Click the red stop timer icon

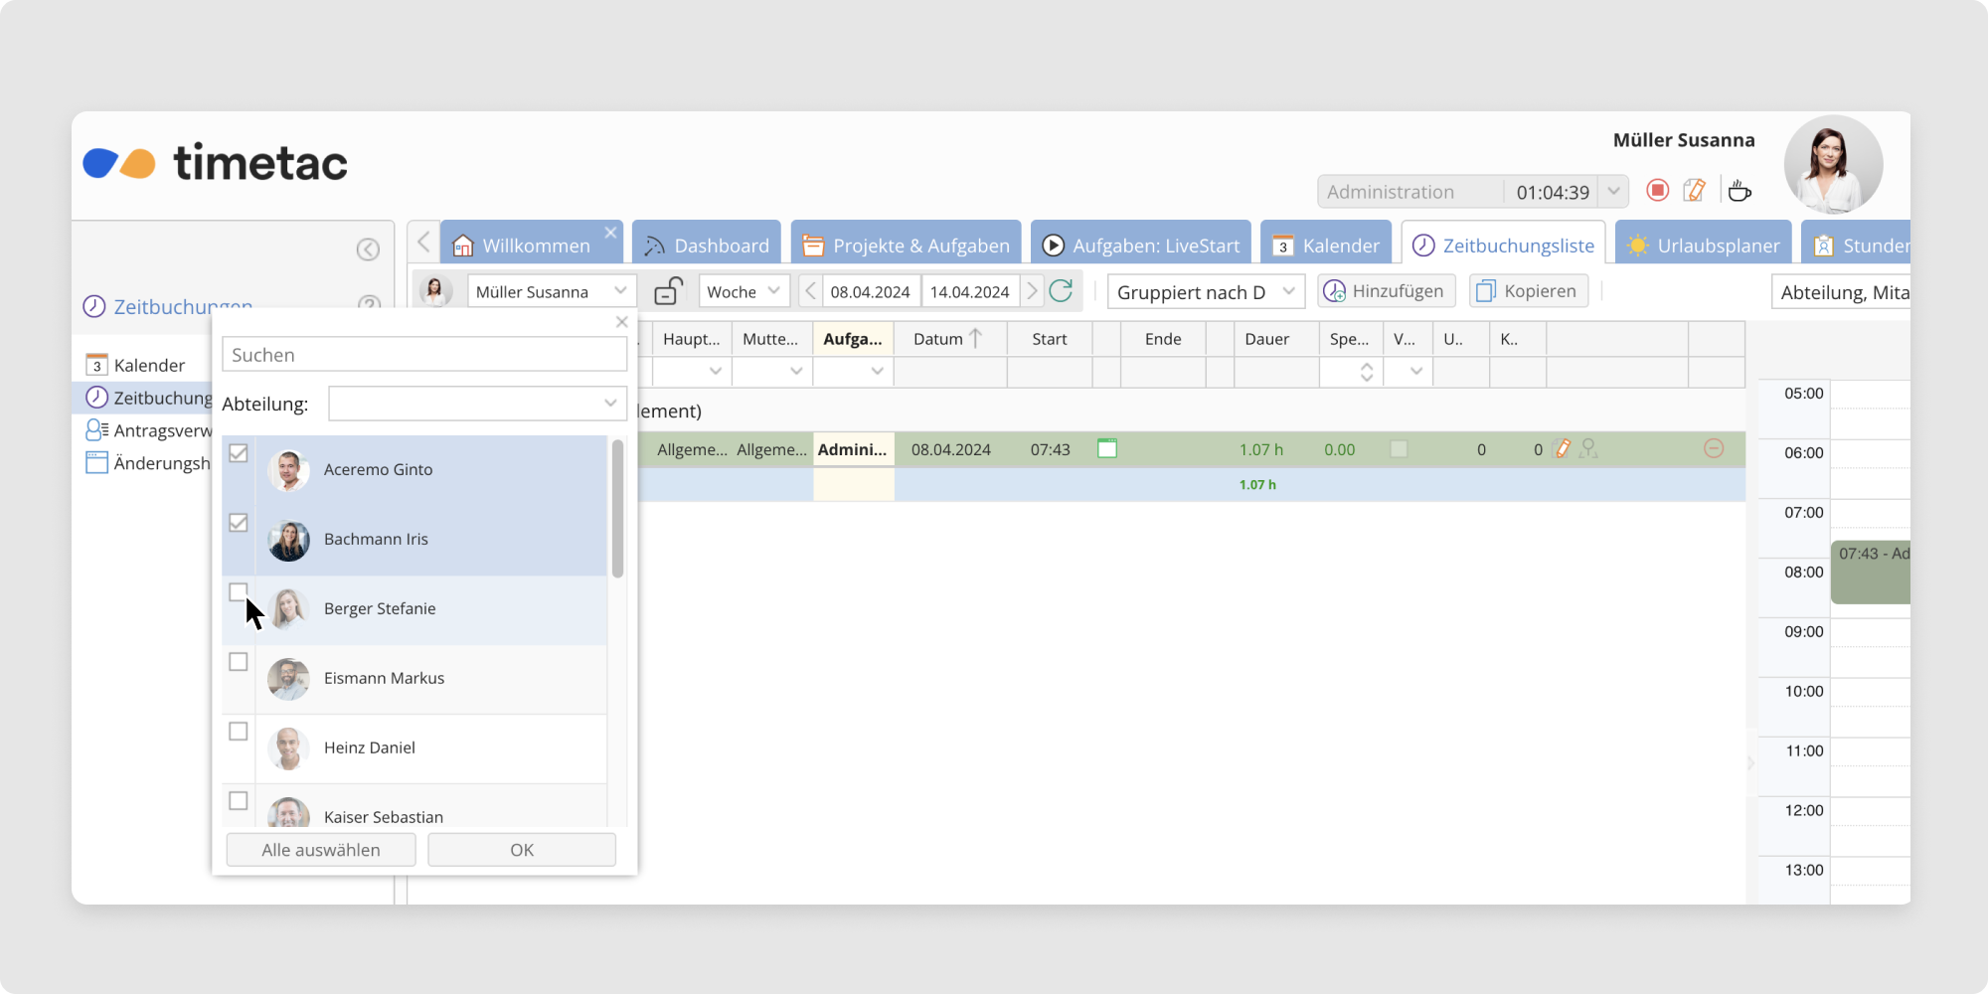(1657, 191)
